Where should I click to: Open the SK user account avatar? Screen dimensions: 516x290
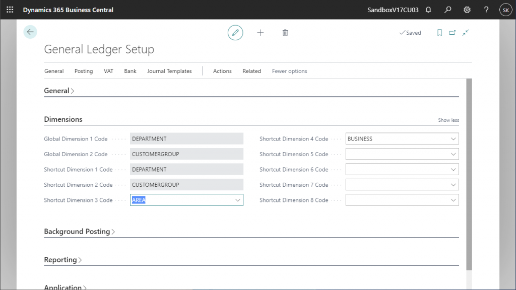tap(506, 10)
